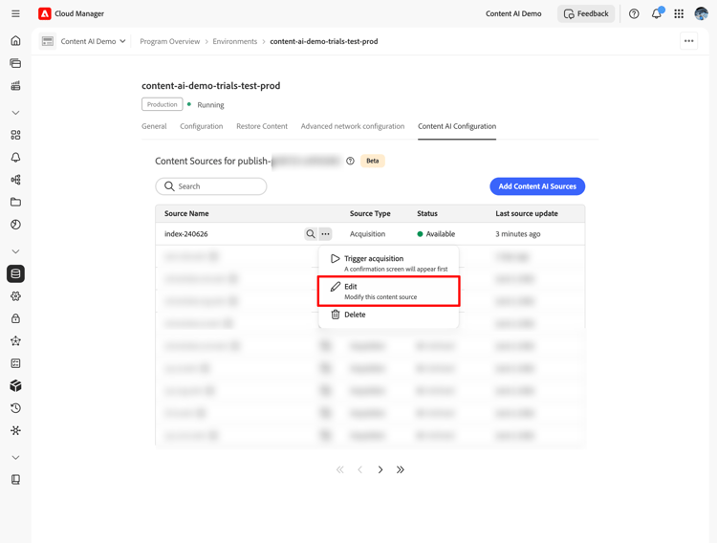The width and height of the screenshot is (717, 543).
Task: Switch to the General tab
Action: pos(154,126)
